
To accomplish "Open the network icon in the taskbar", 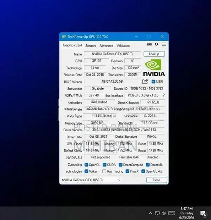I will coord(157,213).
